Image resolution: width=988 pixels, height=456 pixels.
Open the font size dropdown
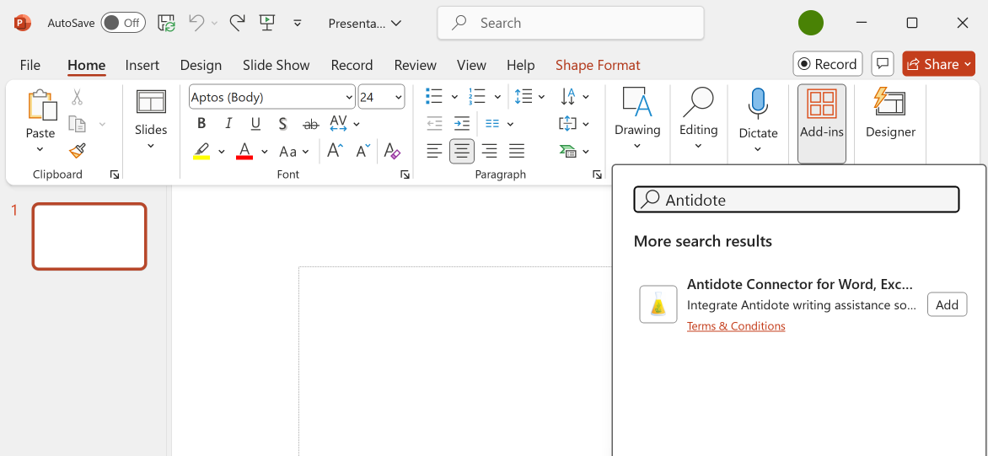point(398,97)
